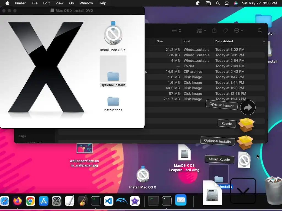Open Visual Studio Code from the Dock
The height and width of the screenshot is (211, 282).
109,201
